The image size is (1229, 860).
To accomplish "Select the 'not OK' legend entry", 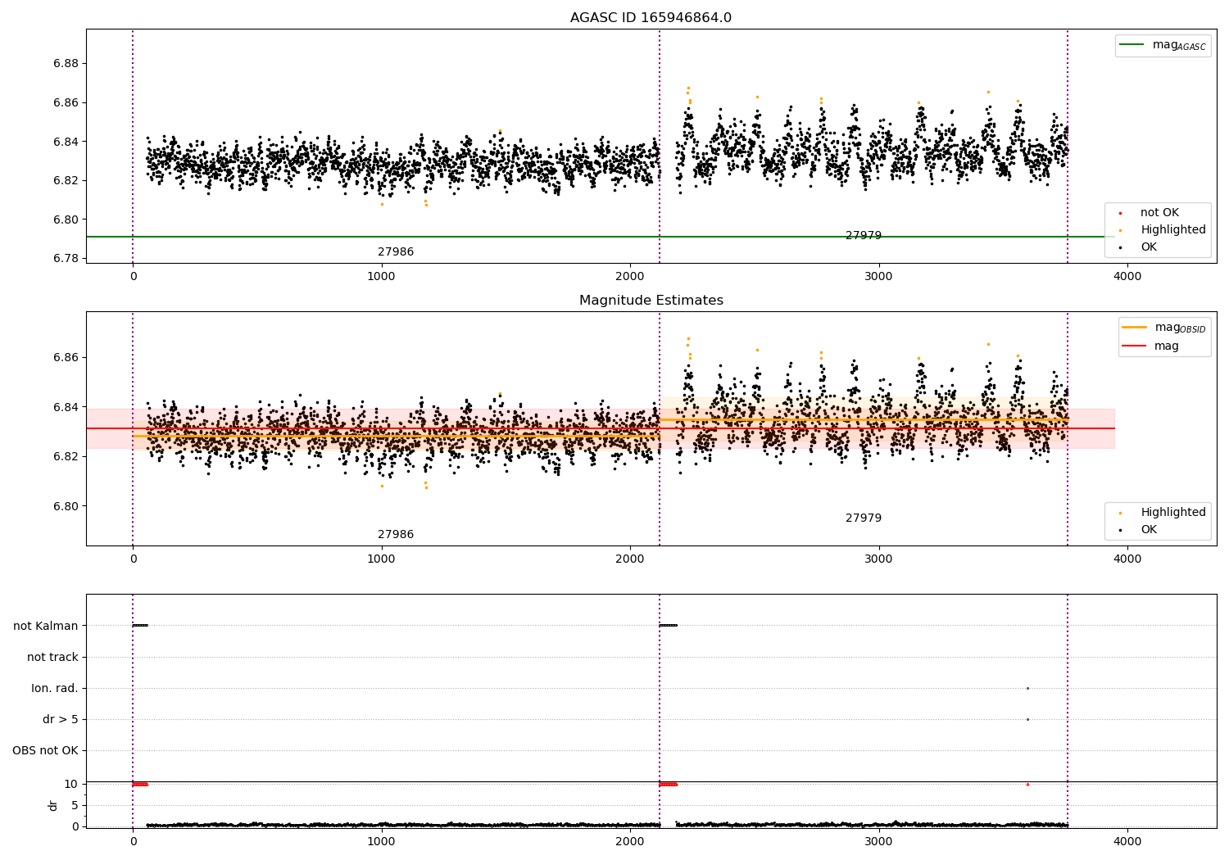I will pyautogui.click(x=1159, y=213).
